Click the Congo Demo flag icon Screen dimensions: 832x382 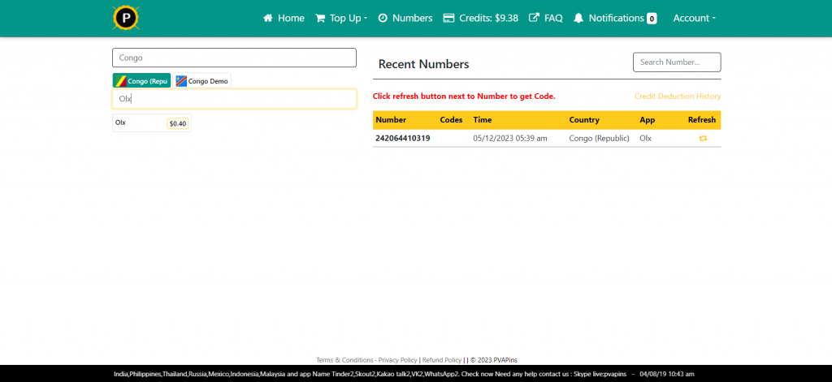181,81
